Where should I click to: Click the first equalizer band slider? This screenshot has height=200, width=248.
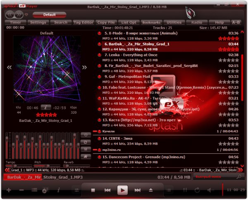point(7,145)
